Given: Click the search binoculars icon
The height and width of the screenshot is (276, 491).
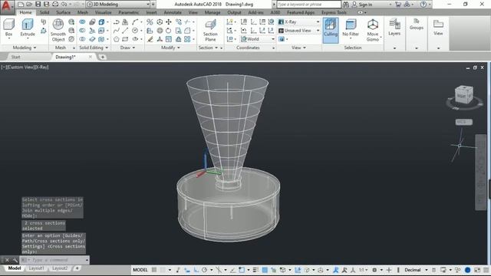Looking at the screenshot, I should 346,5.
